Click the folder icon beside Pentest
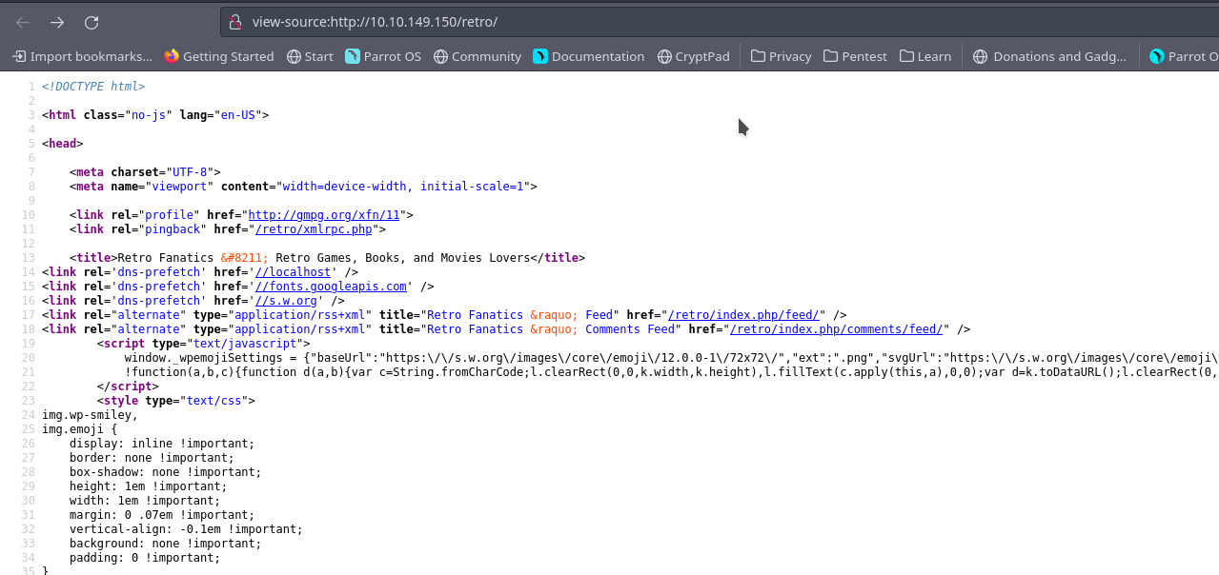Viewport: 1219px width, 575px height. coord(831,56)
